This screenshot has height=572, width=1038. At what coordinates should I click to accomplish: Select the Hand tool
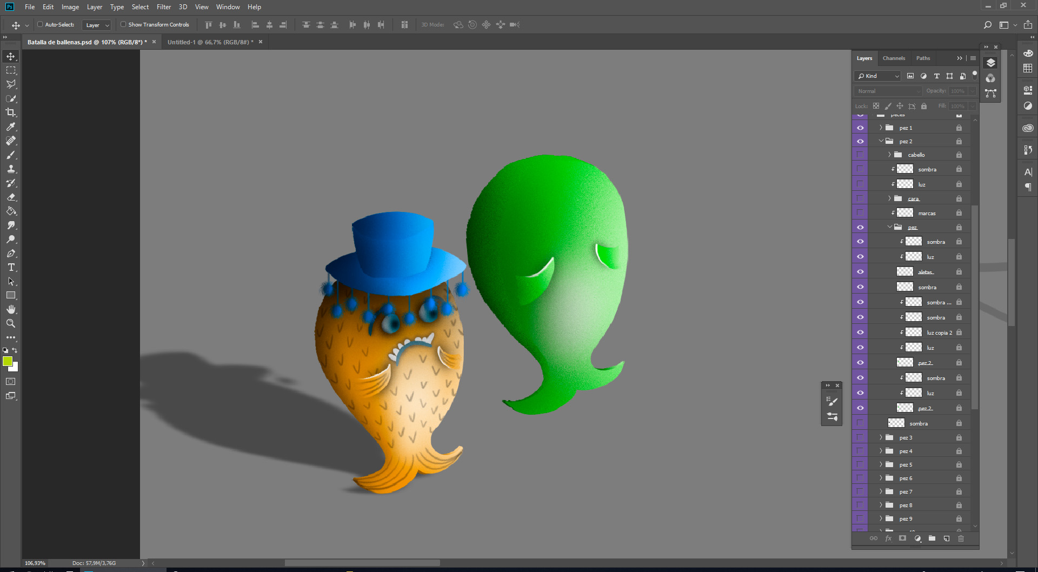(x=11, y=309)
